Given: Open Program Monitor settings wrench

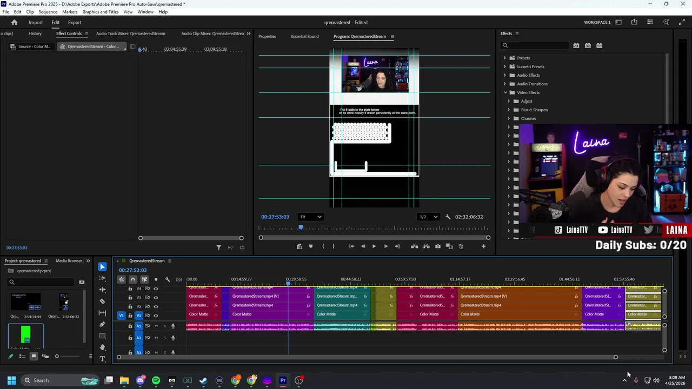Looking at the screenshot, I should pos(448,217).
